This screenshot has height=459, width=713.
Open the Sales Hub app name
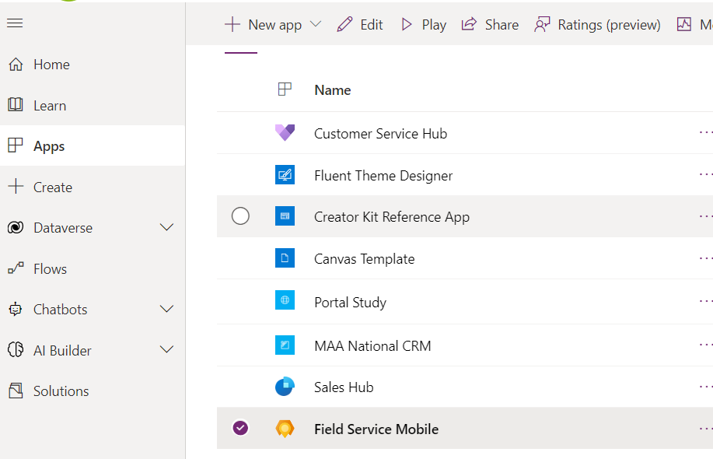[x=344, y=387]
